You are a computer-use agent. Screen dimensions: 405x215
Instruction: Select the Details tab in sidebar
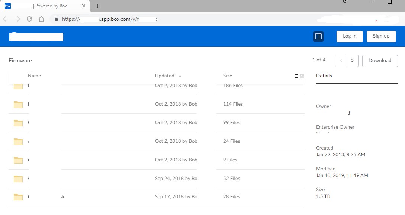point(324,76)
